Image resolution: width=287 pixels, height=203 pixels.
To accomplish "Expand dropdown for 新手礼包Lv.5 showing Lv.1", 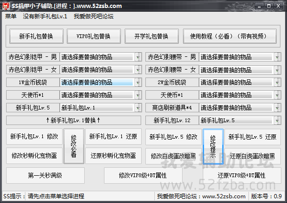I will (x=138, y=108).
